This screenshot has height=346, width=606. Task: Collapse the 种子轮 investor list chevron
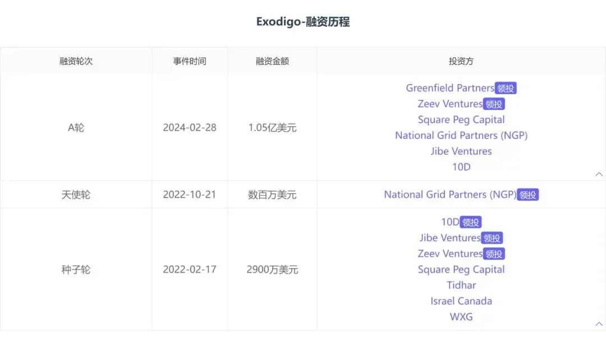click(x=599, y=324)
